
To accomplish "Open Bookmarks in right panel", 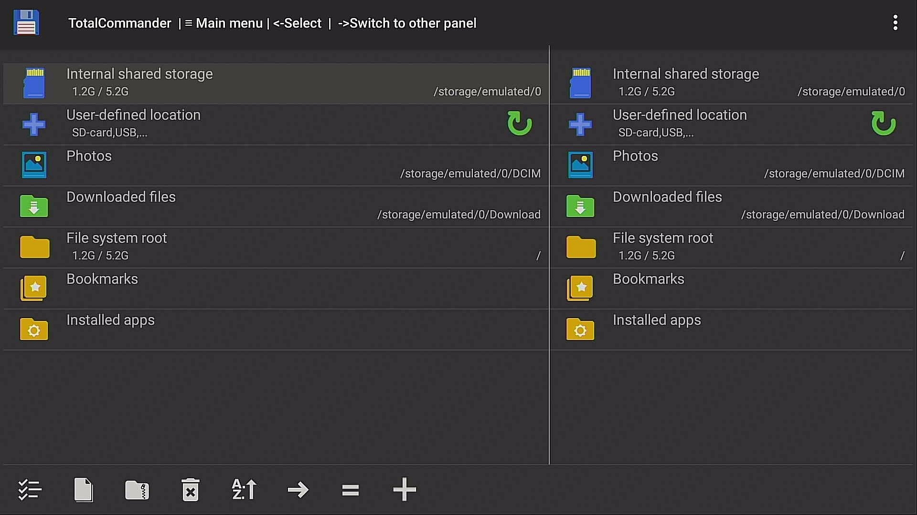I will pos(732,288).
